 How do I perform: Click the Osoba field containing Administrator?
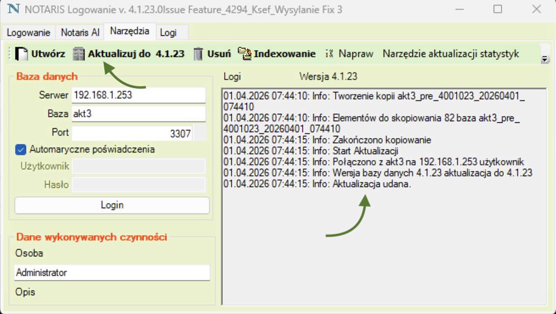pos(112,272)
